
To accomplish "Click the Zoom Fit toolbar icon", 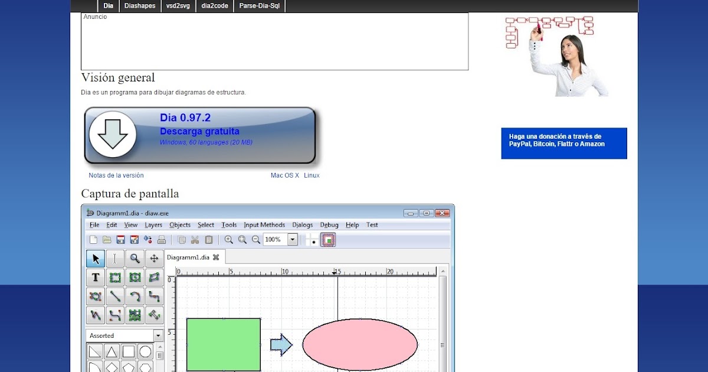I will pyautogui.click(x=242, y=240).
